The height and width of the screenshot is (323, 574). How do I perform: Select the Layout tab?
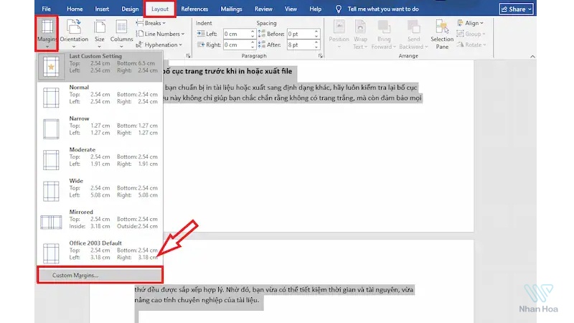(x=160, y=9)
